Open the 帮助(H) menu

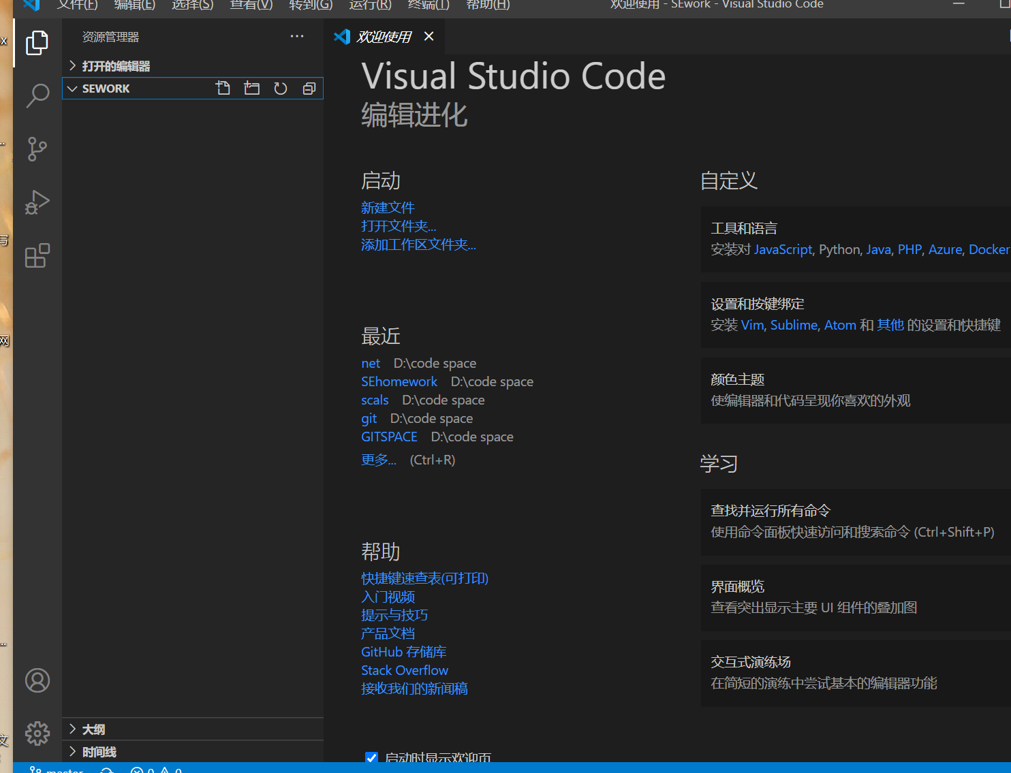(x=488, y=5)
